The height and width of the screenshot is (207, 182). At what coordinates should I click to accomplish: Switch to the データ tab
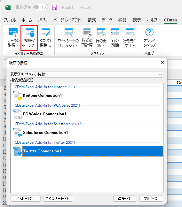[107, 20]
